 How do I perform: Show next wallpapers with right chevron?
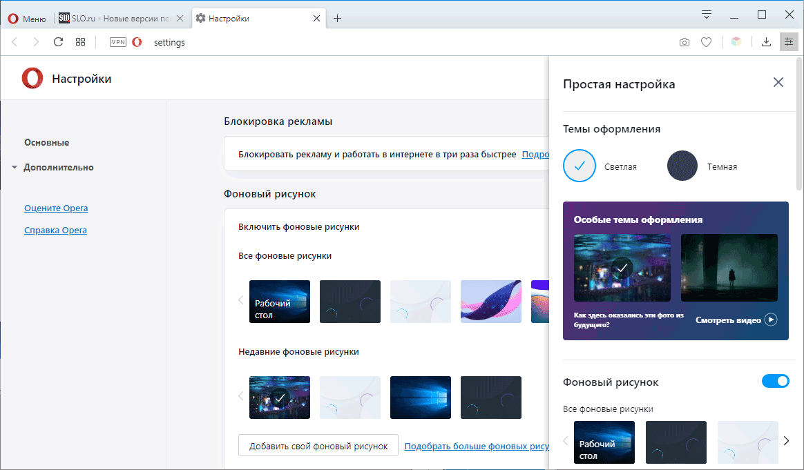(786, 441)
